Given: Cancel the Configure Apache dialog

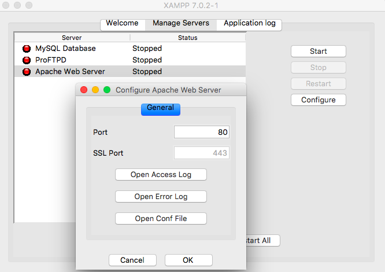Looking at the screenshot, I should point(132,260).
